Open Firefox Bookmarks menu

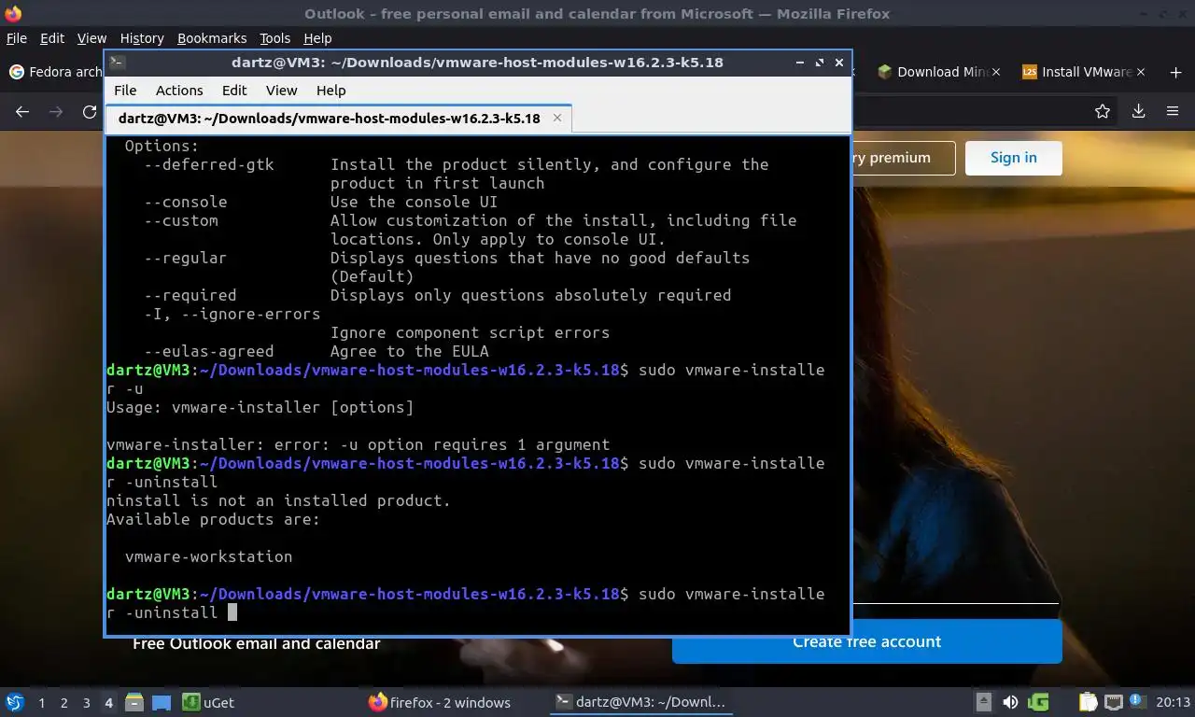tap(212, 38)
